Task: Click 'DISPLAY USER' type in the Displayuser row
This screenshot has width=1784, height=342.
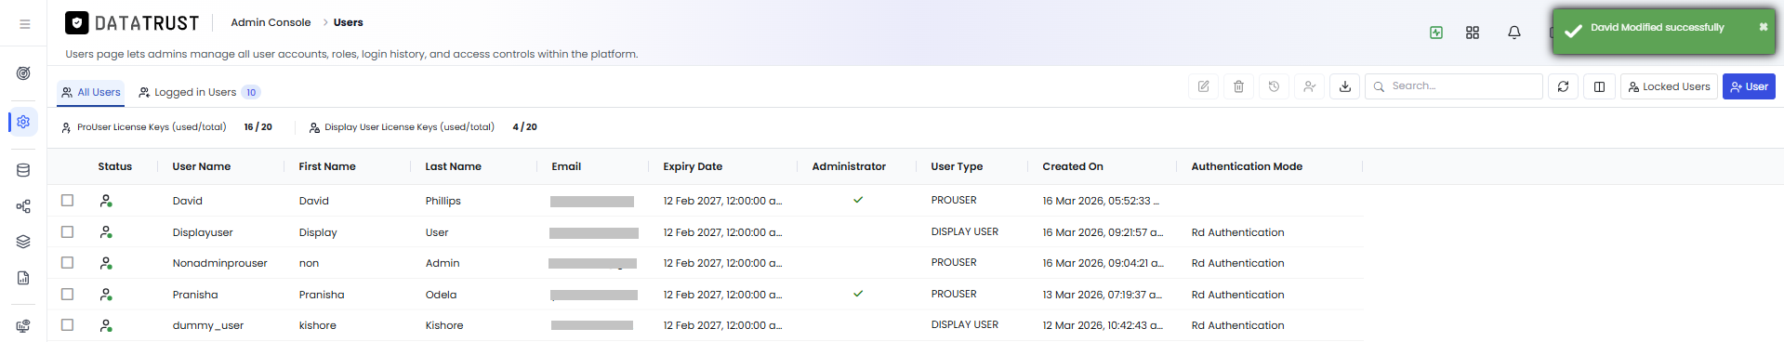Action: tap(964, 231)
